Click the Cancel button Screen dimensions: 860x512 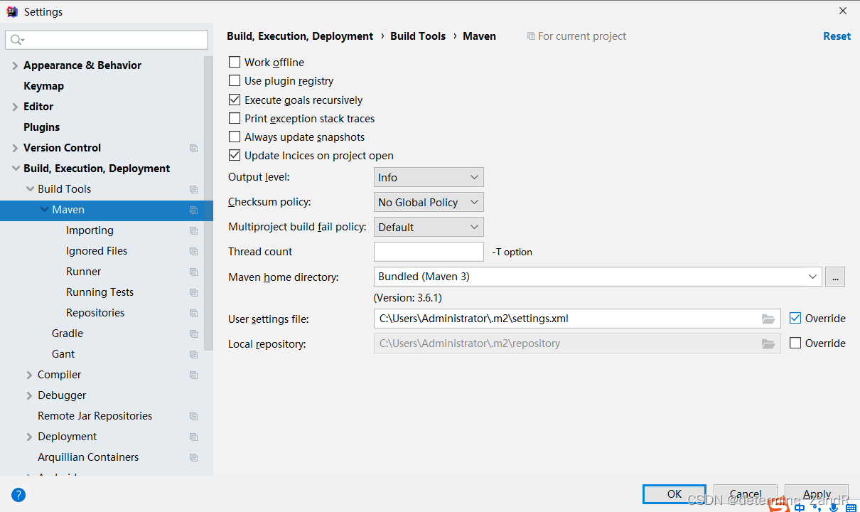coord(746,494)
